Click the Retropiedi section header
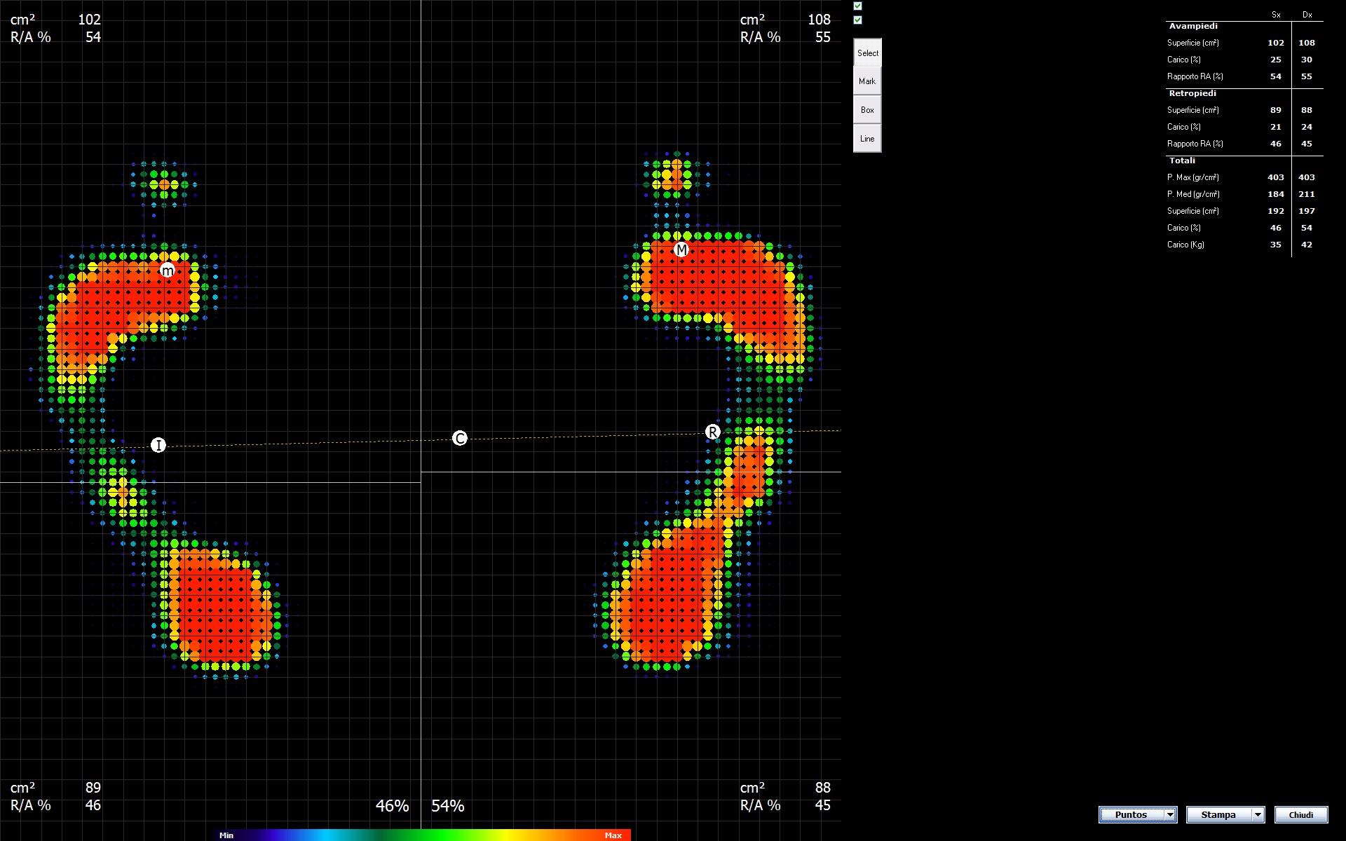The width and height of the screenshot is (1346, 841). [x=1192, y=93]
